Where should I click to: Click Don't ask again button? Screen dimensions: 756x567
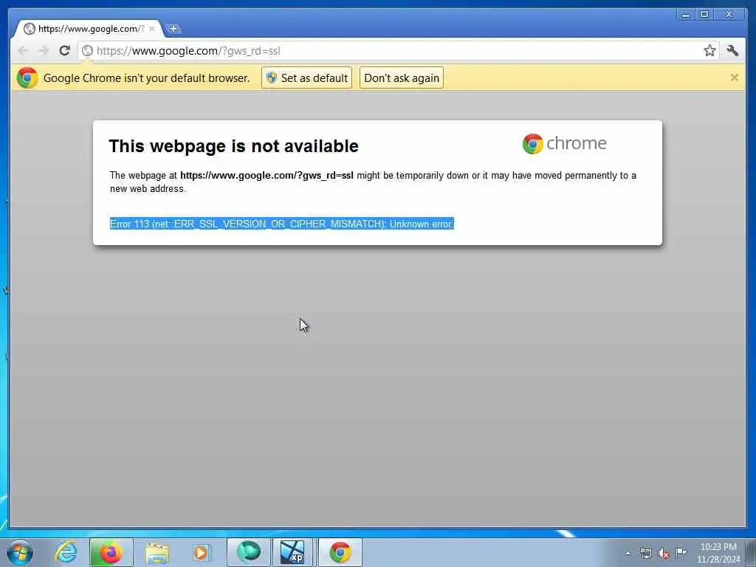402,78
